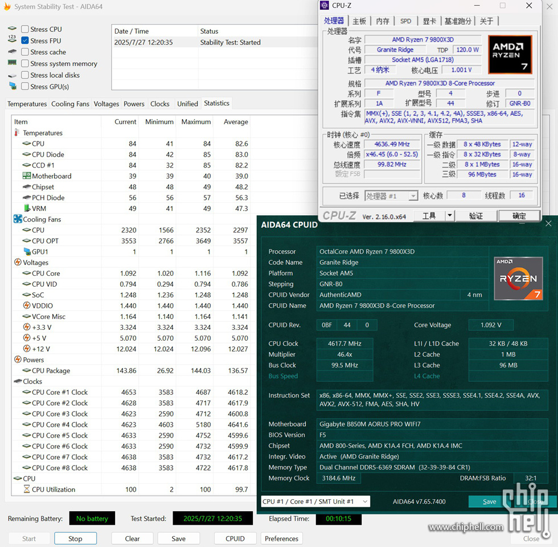Open CPU-Z motherboard tab 主板

click(x=359, y=21)
